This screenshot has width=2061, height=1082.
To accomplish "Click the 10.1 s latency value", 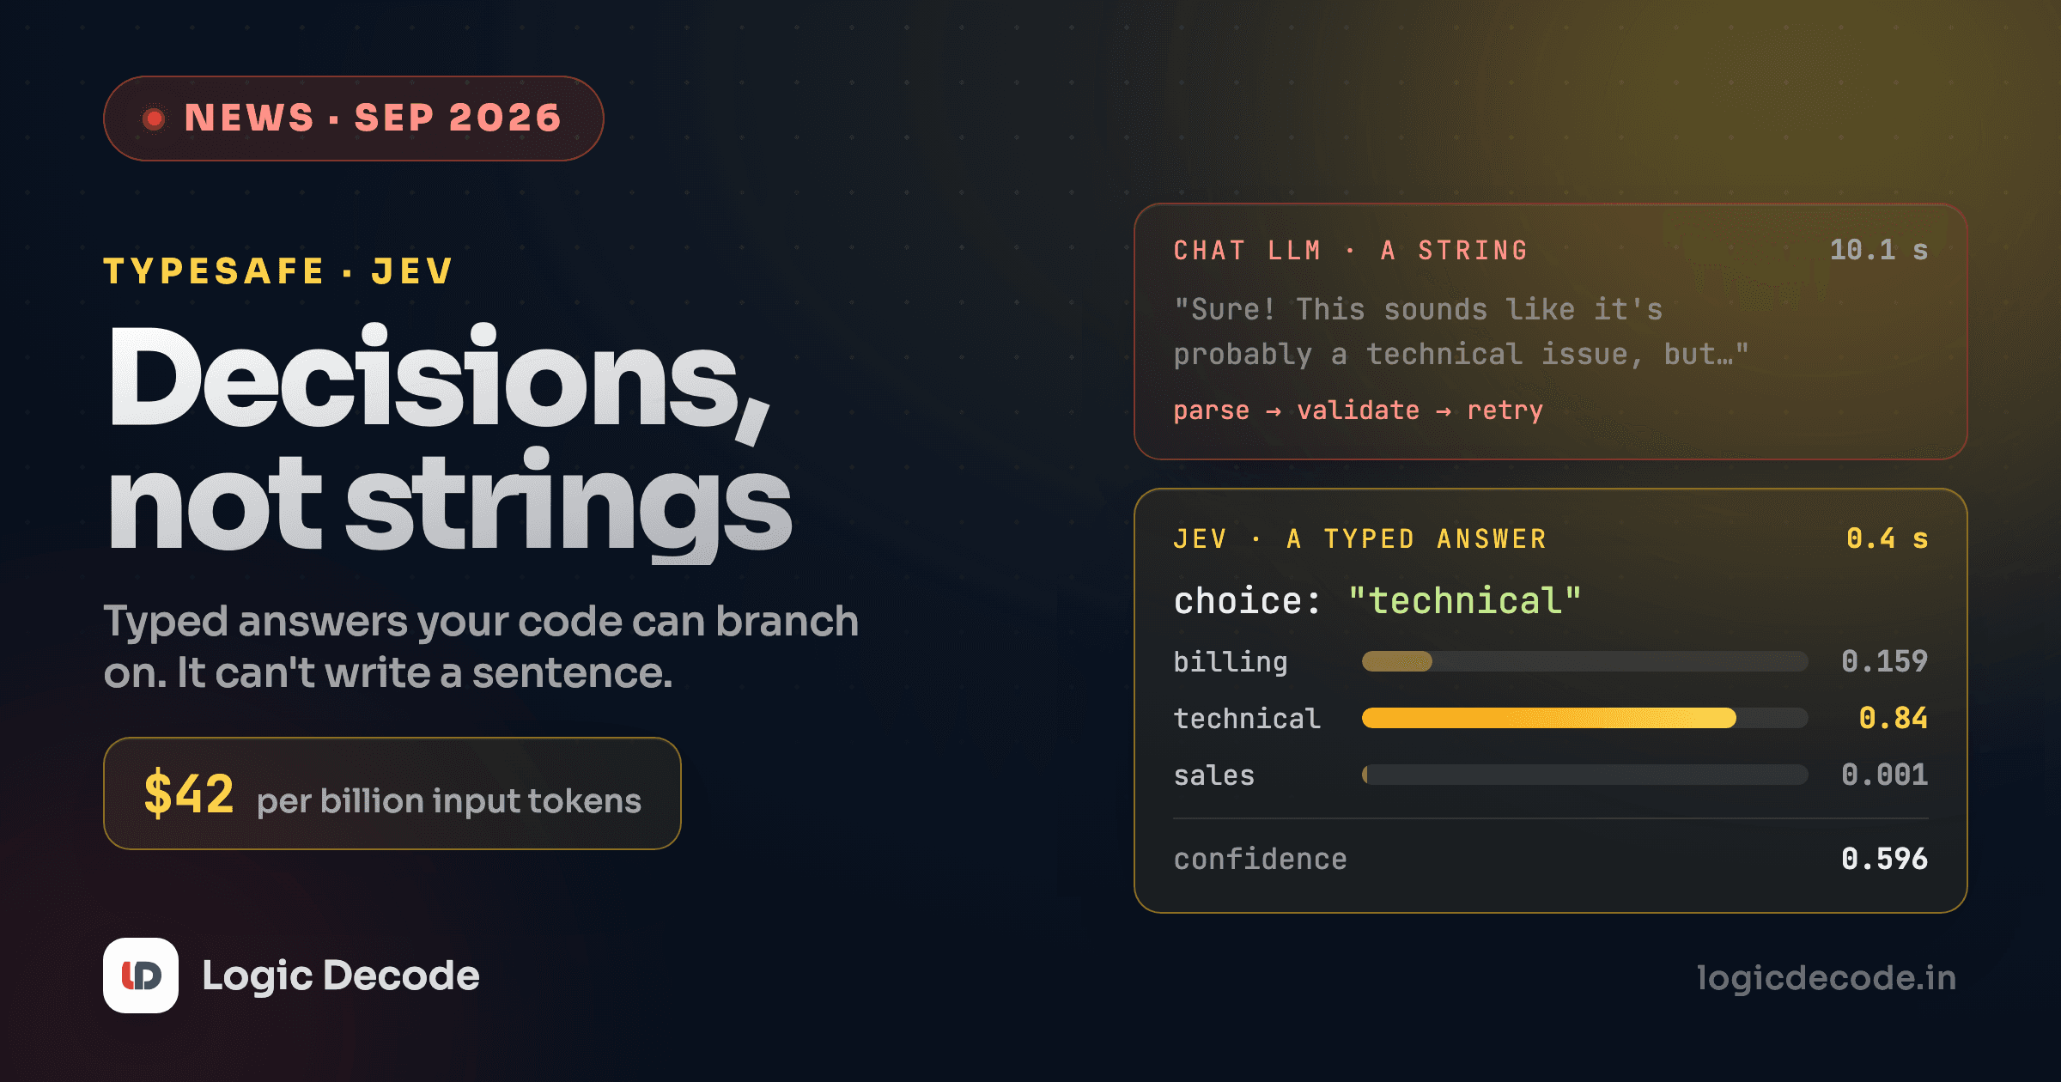I will coord(1879,250).
